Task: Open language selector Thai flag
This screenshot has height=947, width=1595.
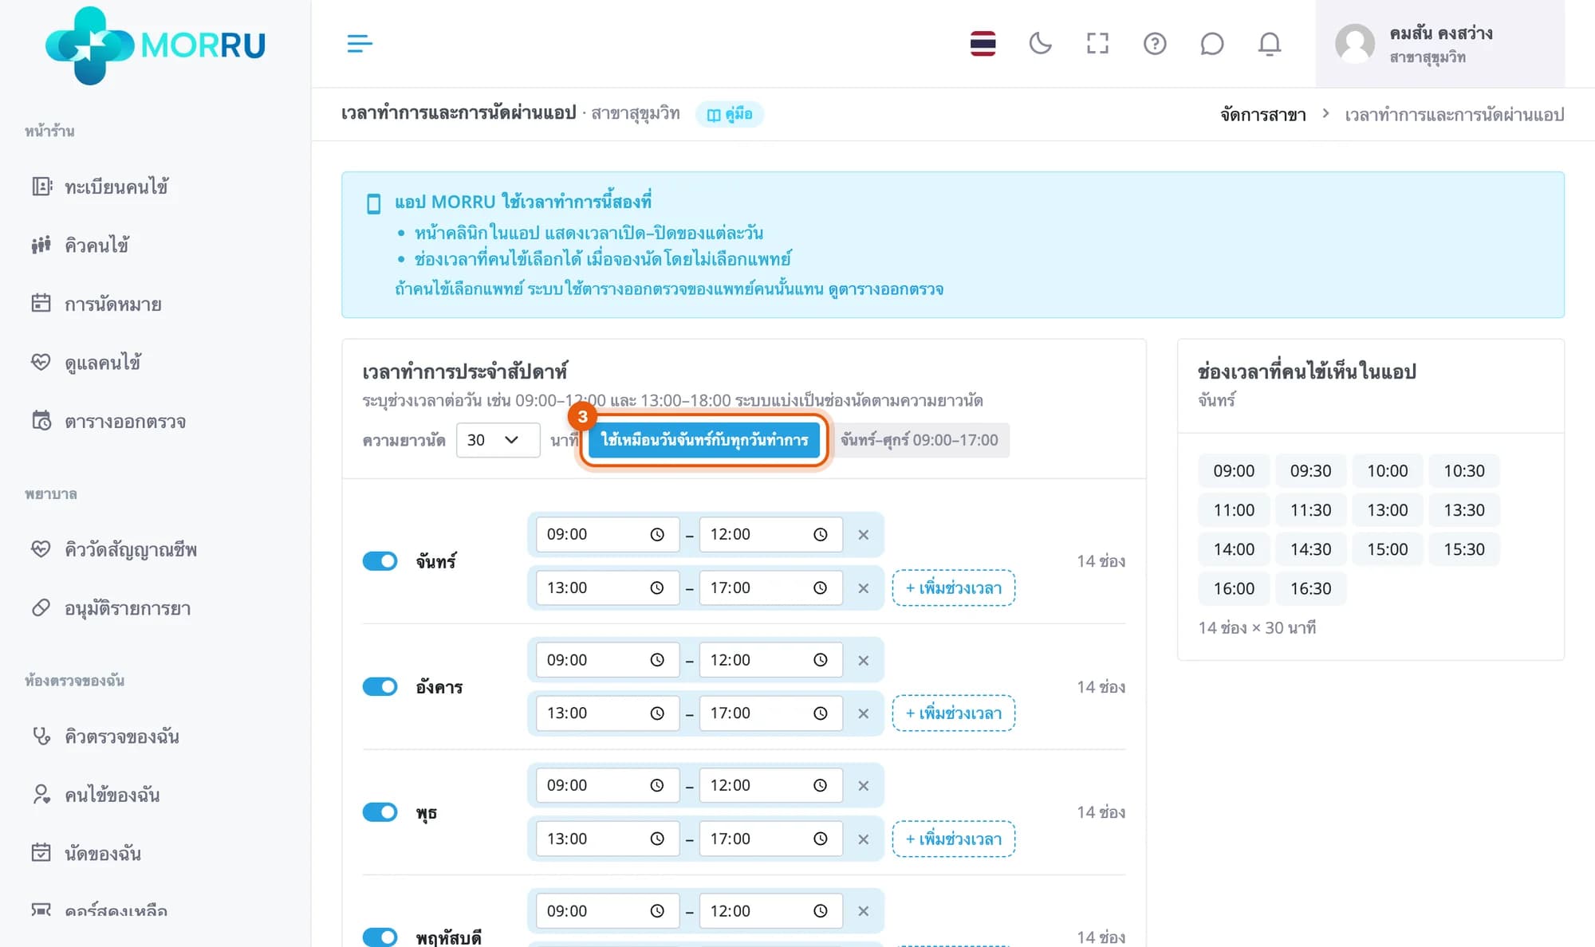Action: click(983, 43)
